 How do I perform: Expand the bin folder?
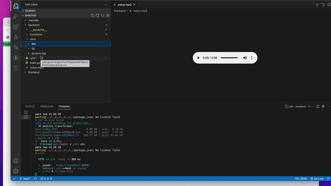(66, 44)
